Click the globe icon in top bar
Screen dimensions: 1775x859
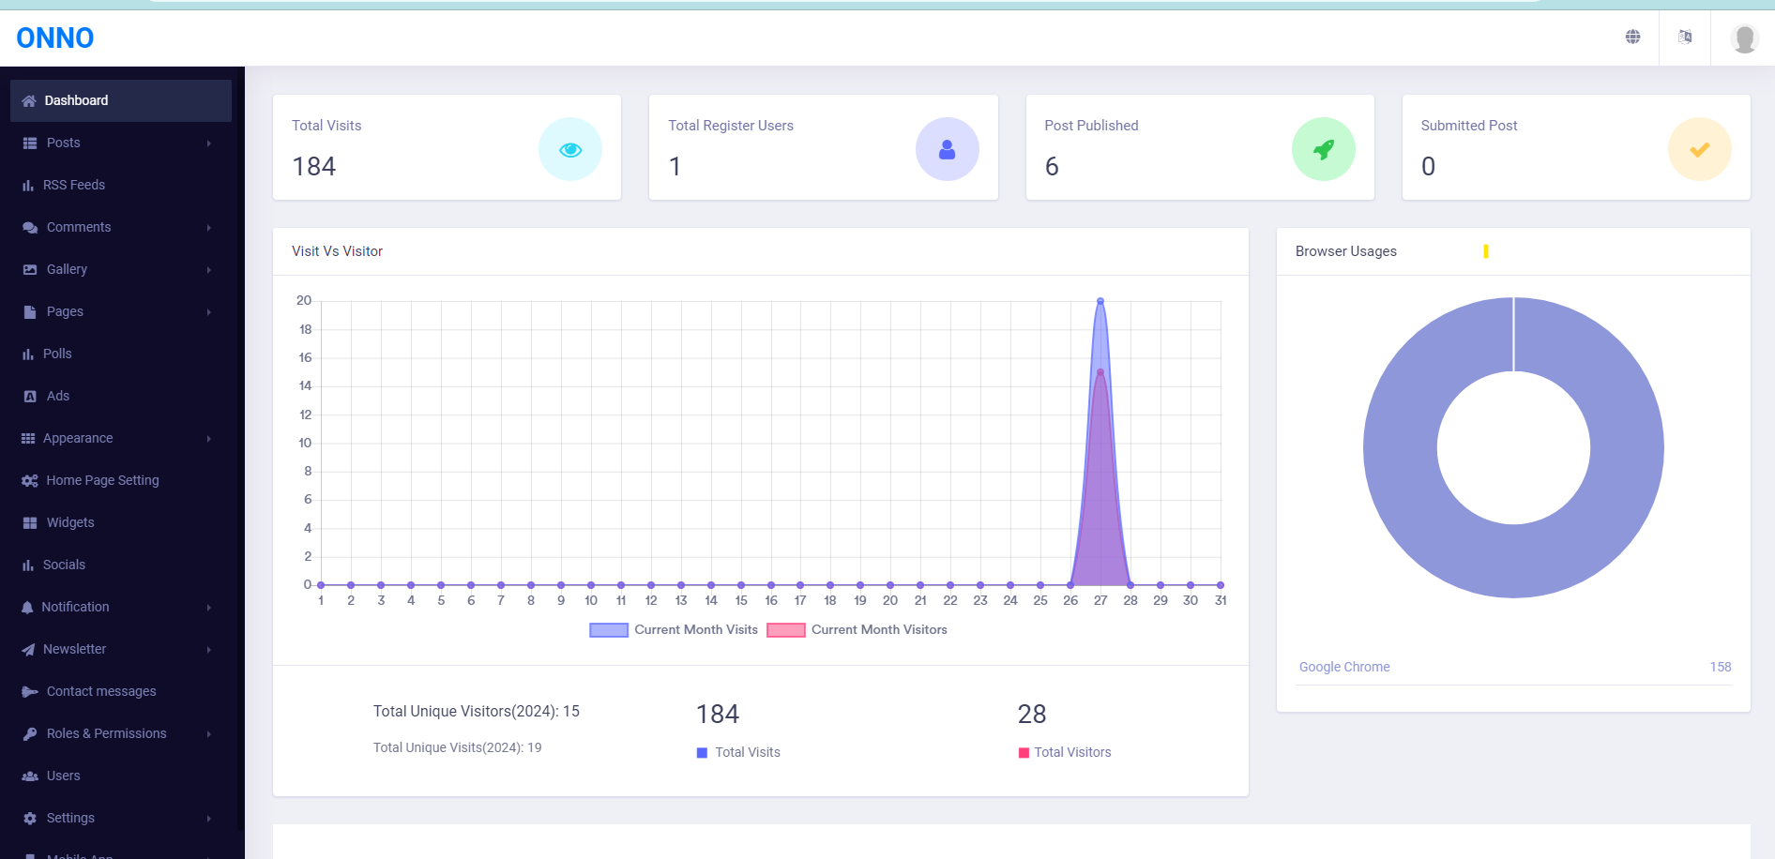pos(1632,37)
